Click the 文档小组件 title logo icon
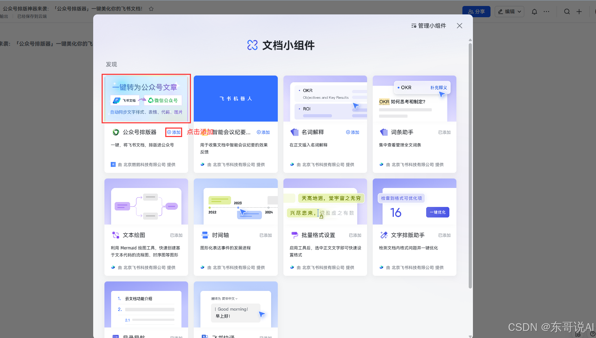Viewport: 596px width, 338px height. click(x=252, y=45)
